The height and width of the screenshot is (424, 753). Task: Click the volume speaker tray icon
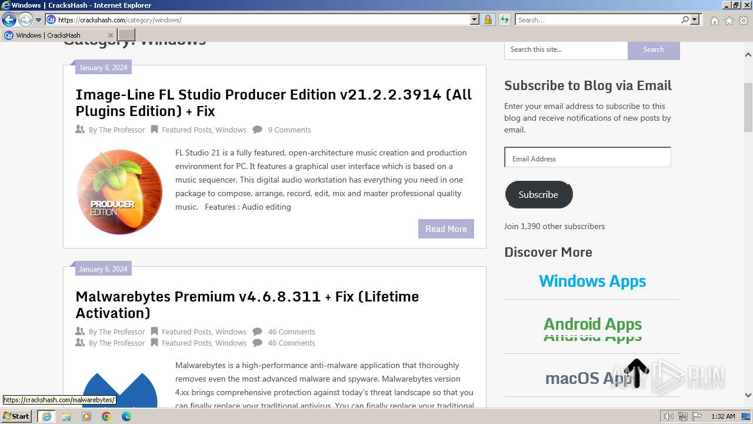tap(669, 416)
